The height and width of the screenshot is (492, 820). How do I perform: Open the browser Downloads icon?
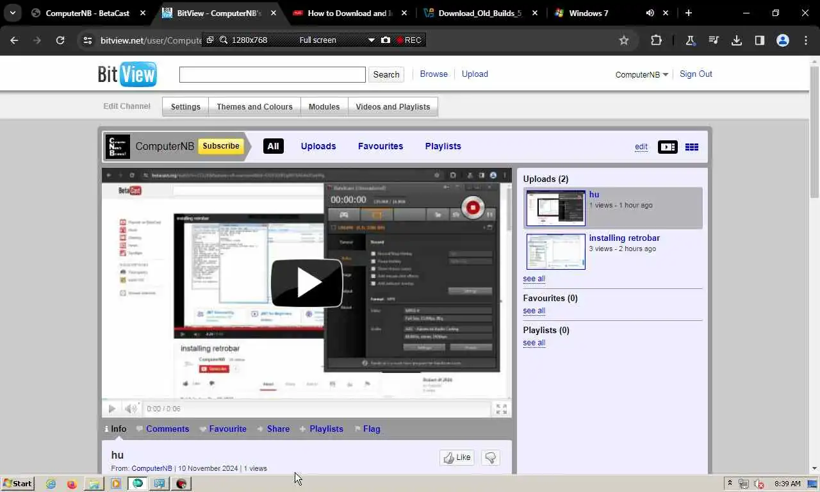point(737,40)
